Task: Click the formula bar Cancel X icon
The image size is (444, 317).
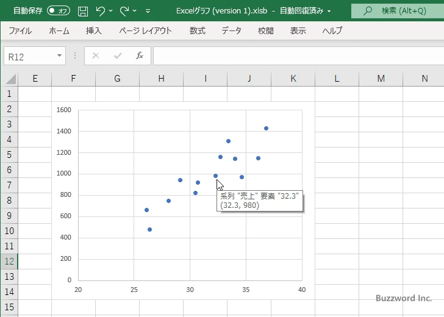Action: click(96, 55)
